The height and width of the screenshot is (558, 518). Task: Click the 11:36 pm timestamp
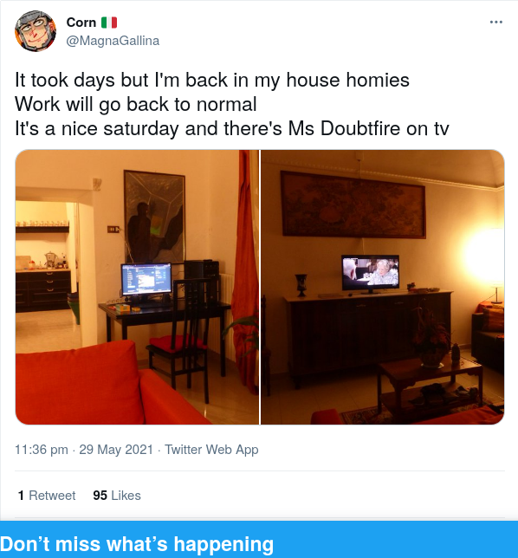(42, 450)
